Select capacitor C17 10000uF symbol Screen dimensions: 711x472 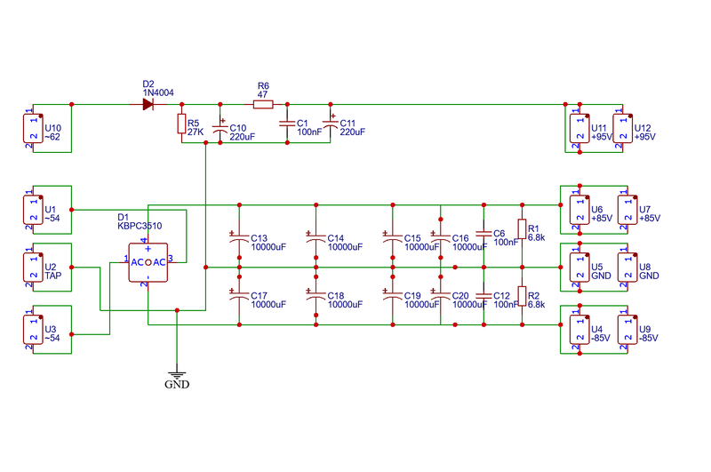coord(239,295)
